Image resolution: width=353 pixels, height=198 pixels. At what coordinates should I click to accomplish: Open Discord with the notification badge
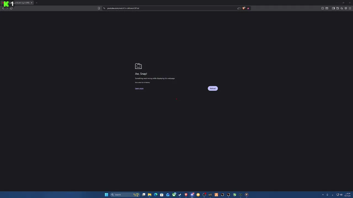(192, 195)
